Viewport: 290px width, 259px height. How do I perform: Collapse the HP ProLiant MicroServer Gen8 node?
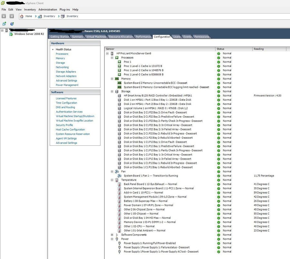click(x=107, y=53)
